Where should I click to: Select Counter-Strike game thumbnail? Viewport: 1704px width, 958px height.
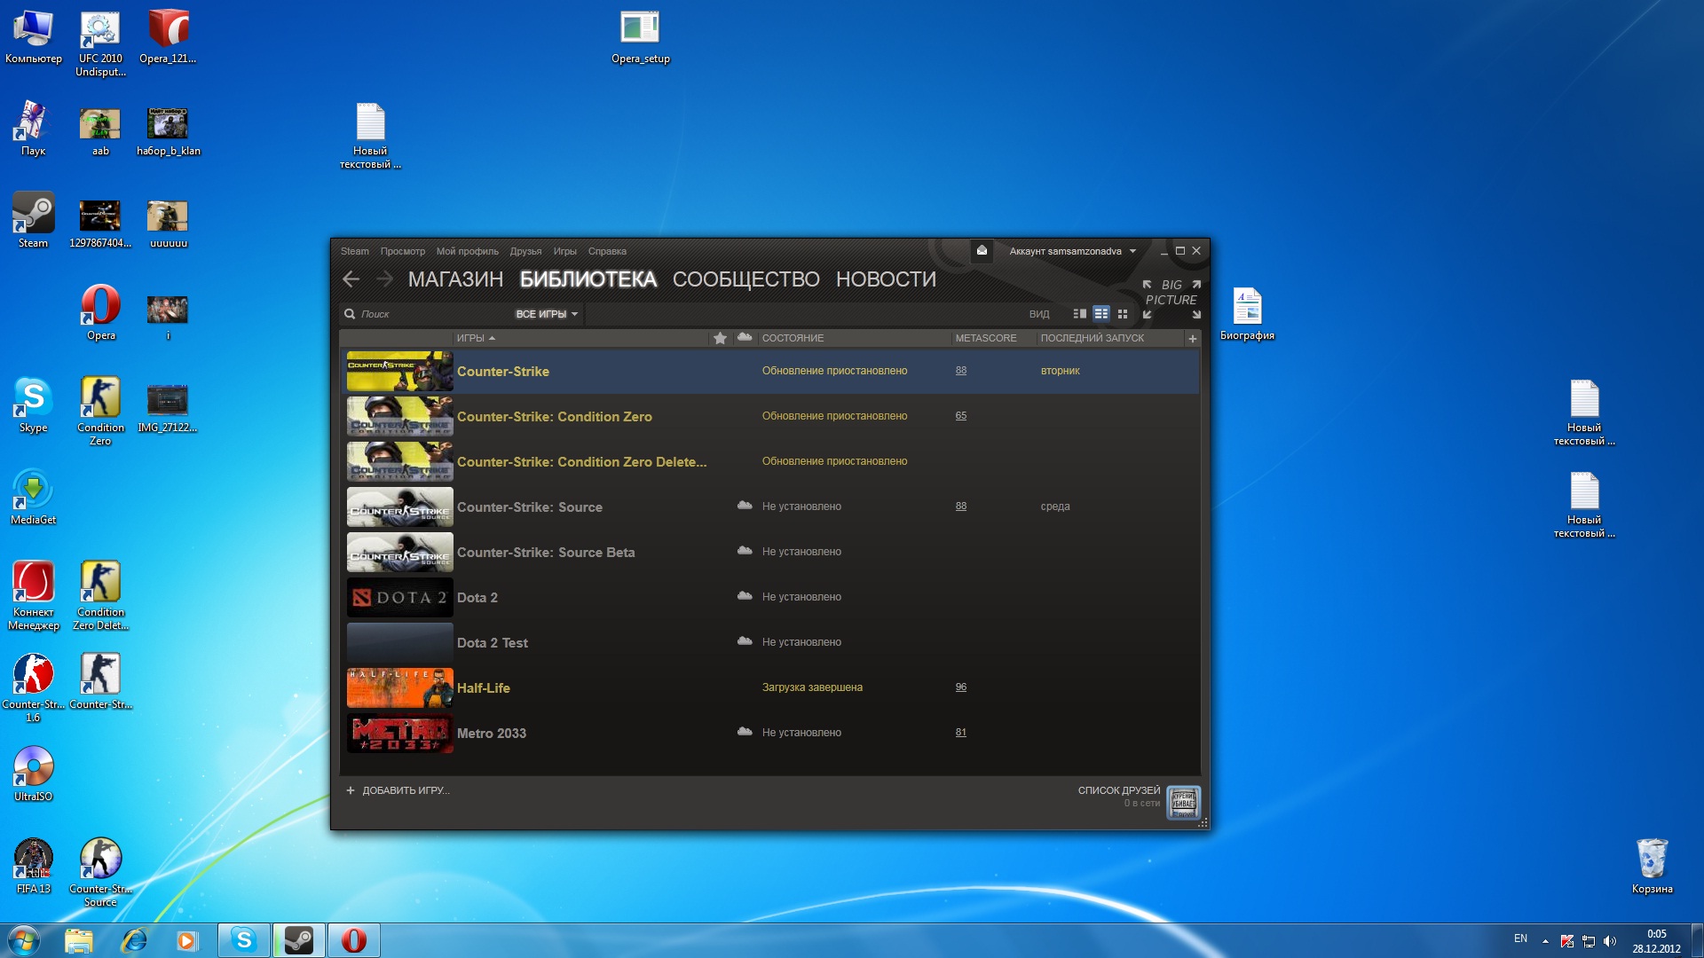click(x=399, y=371)
